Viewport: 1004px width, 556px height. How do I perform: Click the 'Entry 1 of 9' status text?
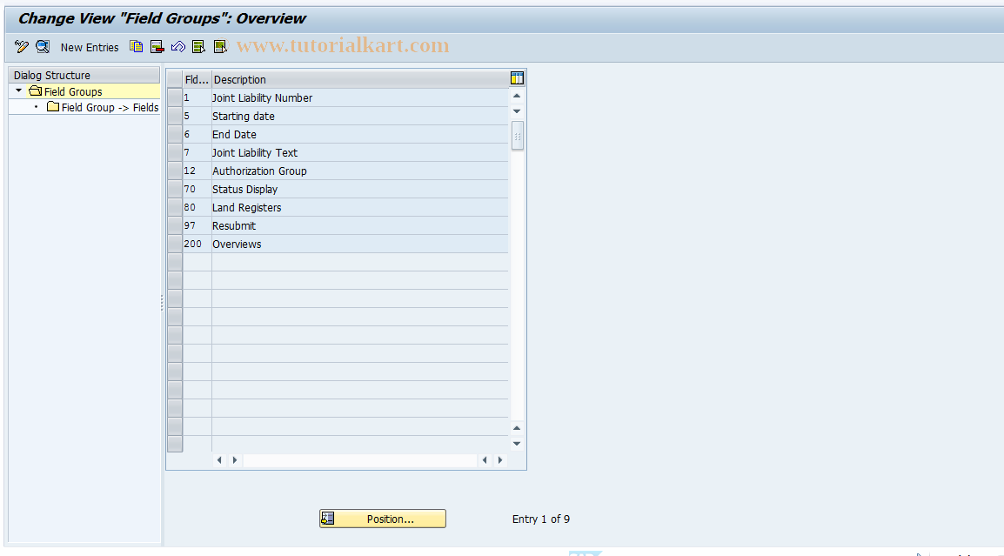(541, 519)
